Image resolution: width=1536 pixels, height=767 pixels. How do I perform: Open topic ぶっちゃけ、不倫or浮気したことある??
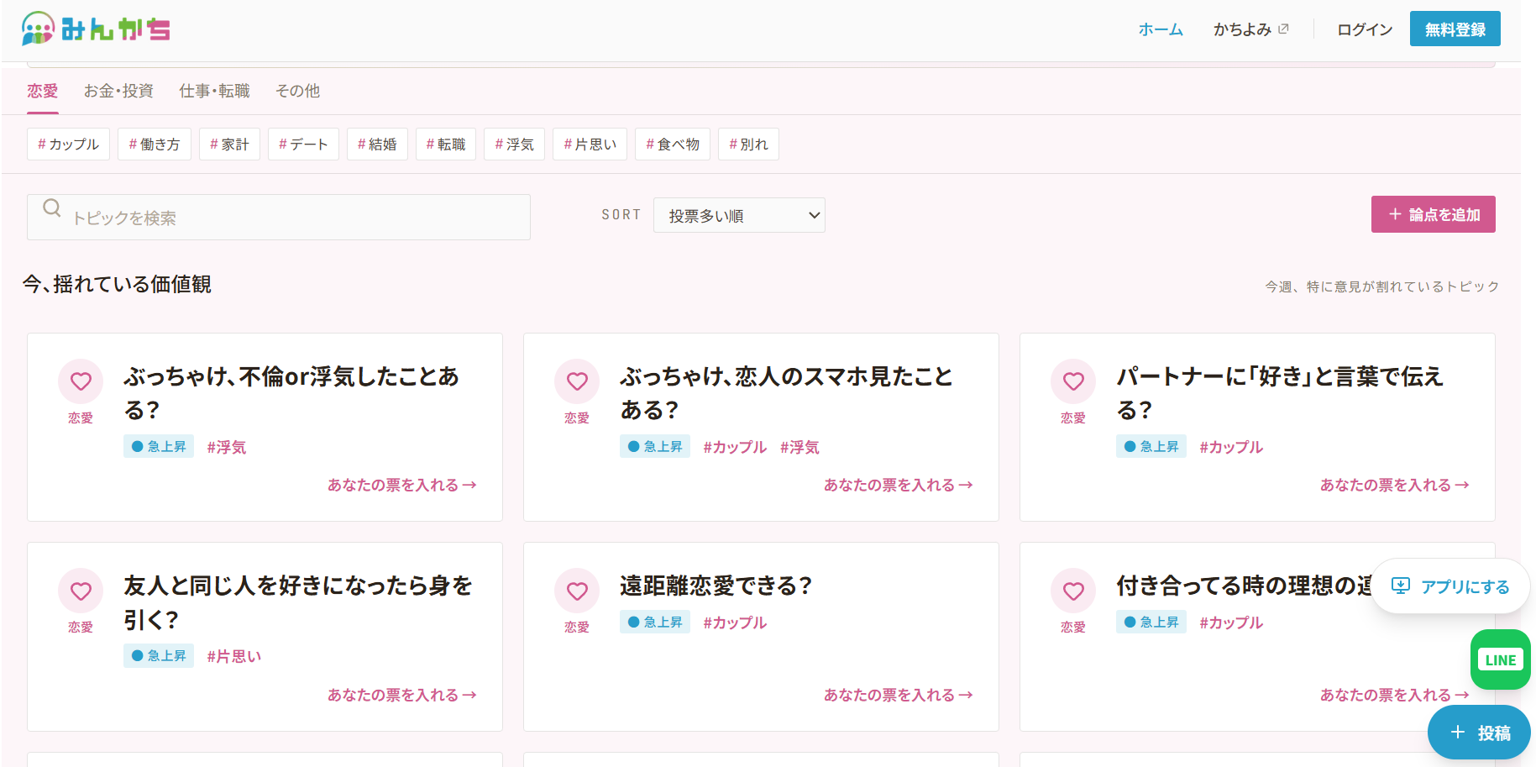(x=291, y=393)
